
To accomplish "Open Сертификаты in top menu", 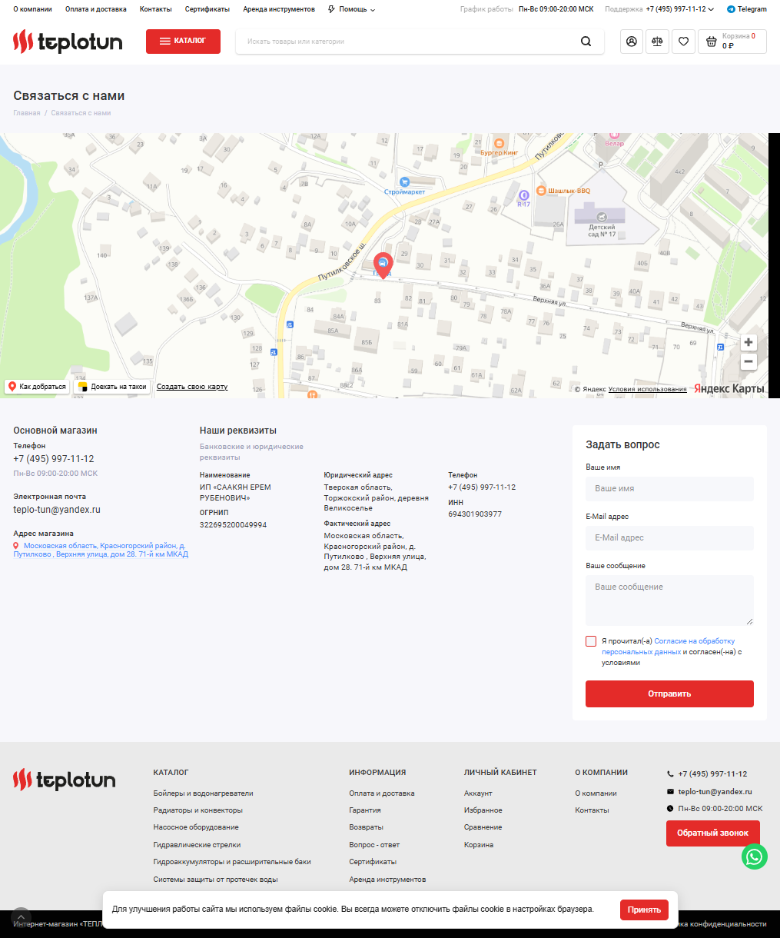I will (207, 9).
